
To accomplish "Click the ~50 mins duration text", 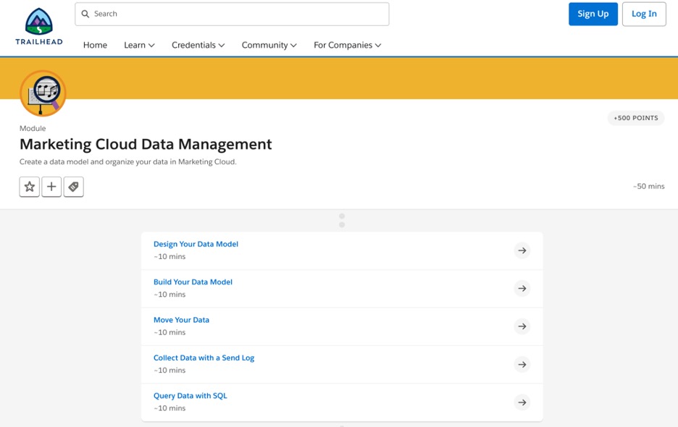I will pos(648,186).
